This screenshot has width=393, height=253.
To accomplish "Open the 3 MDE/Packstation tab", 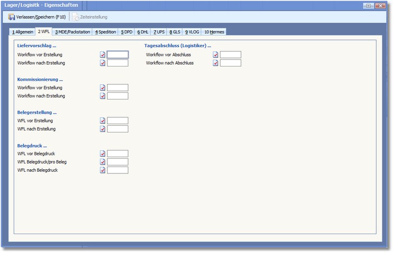I will pyautogui.click(x=72, y=32).
